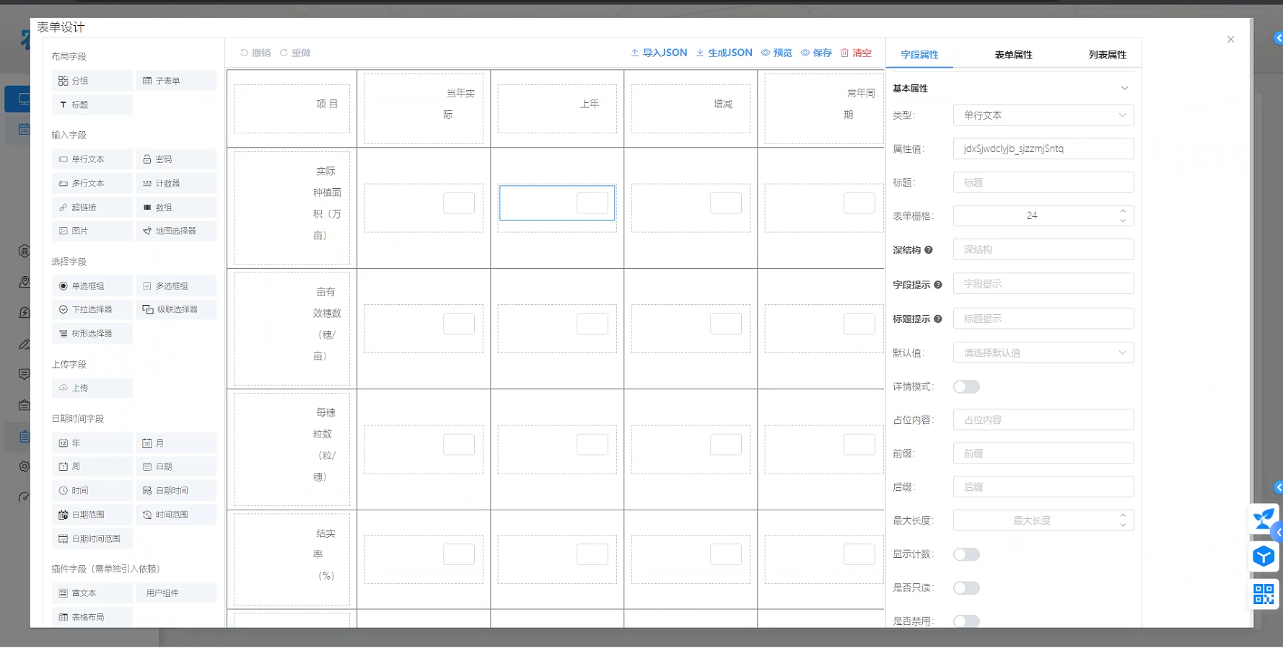Viewport: 1283px width, 648px height.
Task: Toggle the 是否只读 switch
Action: tap(966, 588)
